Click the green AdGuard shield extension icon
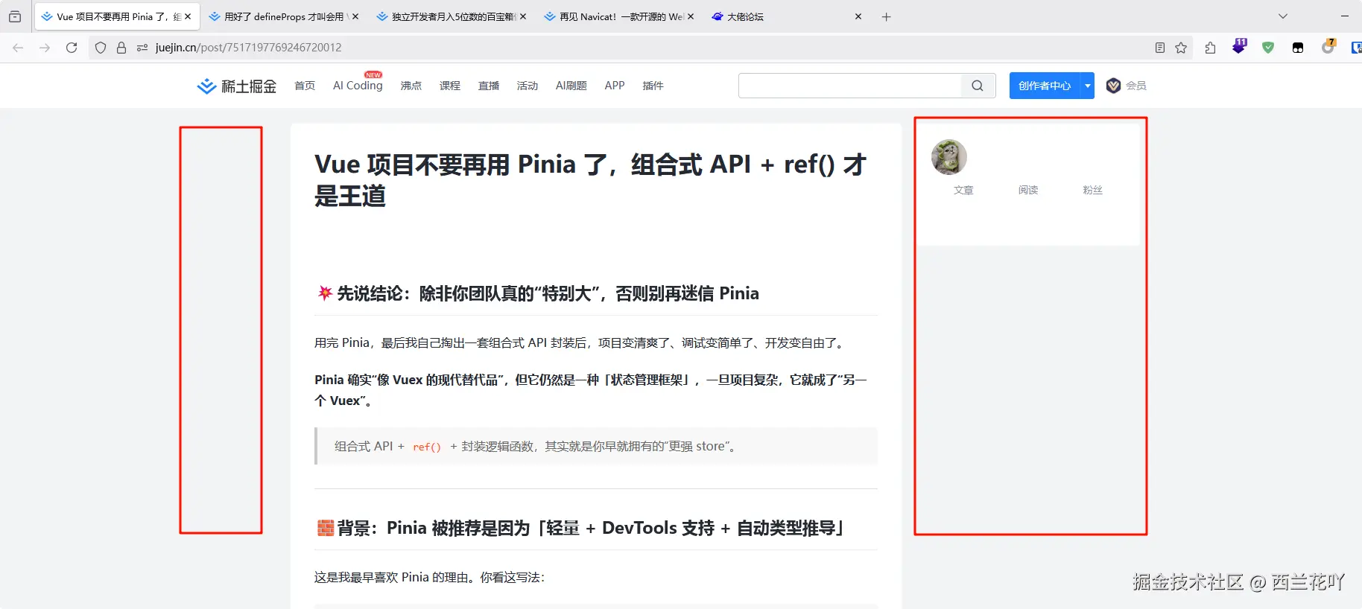The width and height of the screenshot is (1362, 609). [1268, 48]
